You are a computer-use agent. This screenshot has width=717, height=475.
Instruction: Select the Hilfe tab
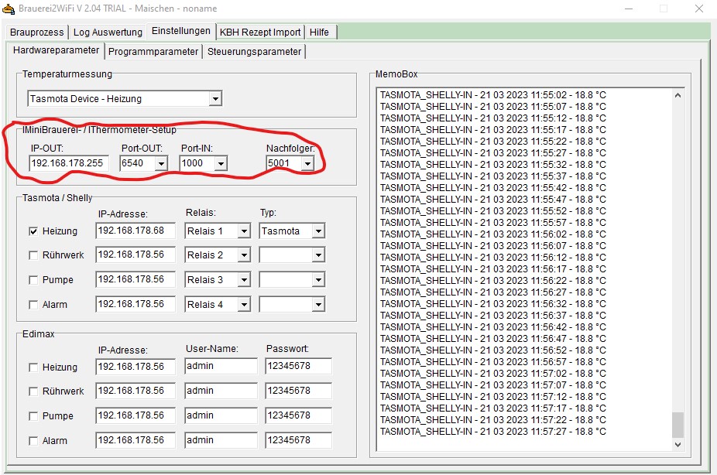[x=319, y=32]
